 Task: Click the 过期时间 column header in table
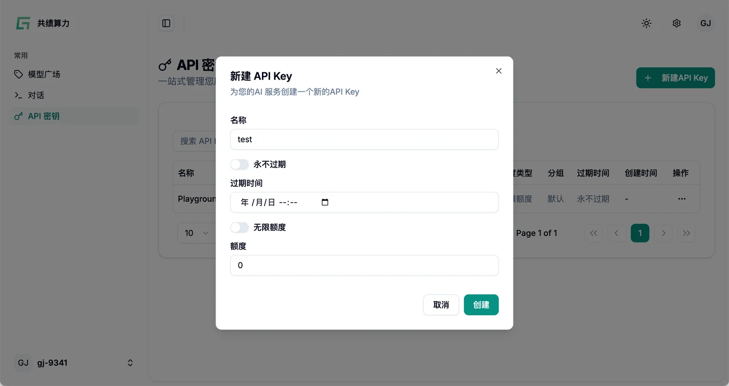point(593,173)
